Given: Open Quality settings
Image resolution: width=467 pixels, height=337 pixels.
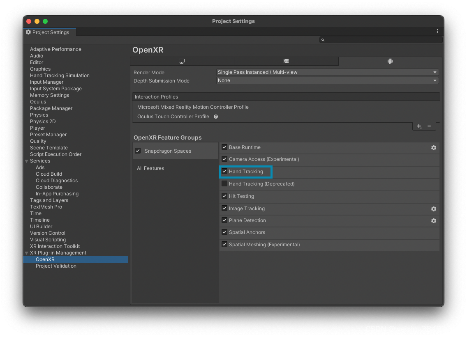Looking at the screenshot, I should [x=38, y=141].
